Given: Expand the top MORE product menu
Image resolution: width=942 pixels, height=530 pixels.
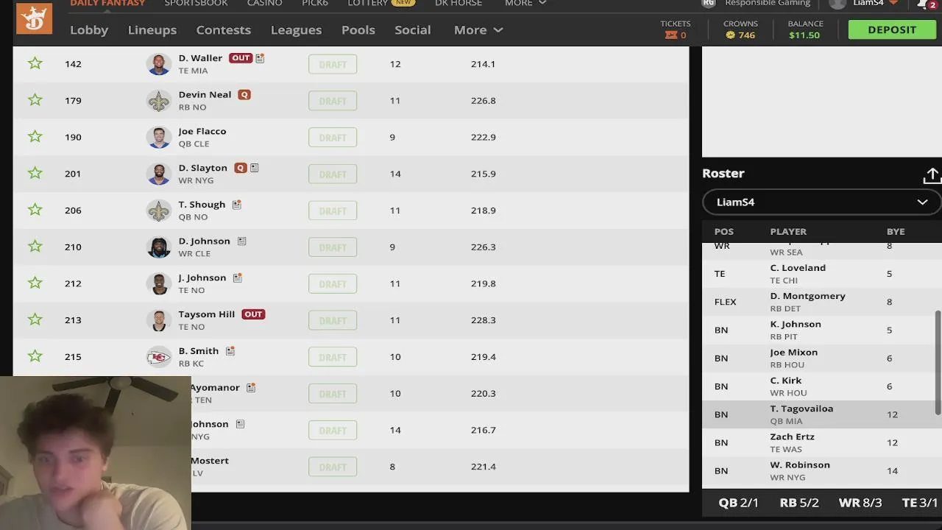Looking at the screenshot, I should click(525, 4).
